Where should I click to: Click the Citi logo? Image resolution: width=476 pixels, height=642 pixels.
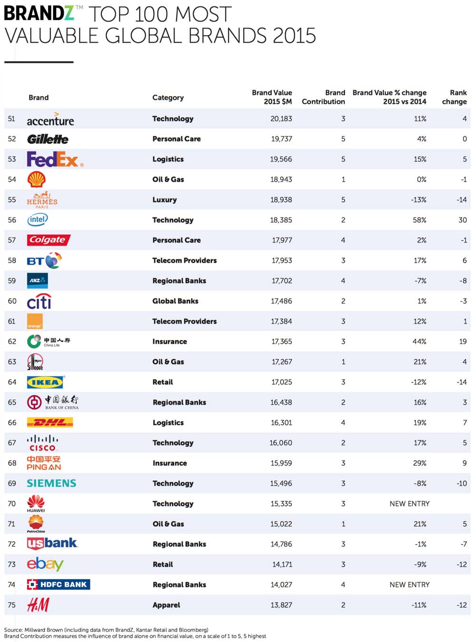coord(39,301)
